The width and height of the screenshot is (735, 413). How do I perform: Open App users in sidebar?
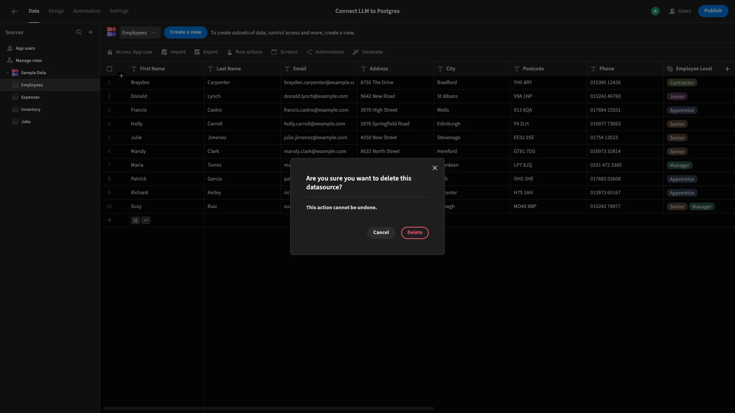coord(50,48)
